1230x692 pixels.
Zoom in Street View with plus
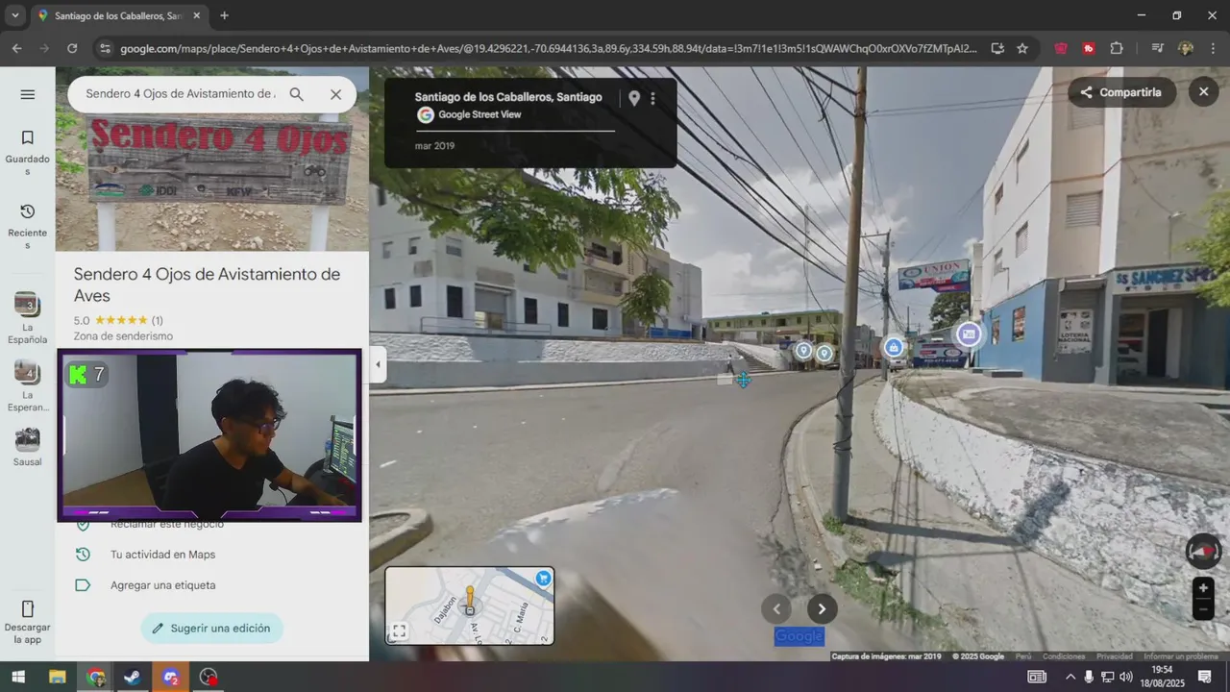tap(1203, 588)
